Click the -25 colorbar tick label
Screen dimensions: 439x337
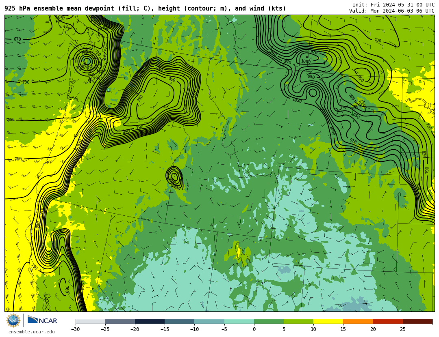105,329
